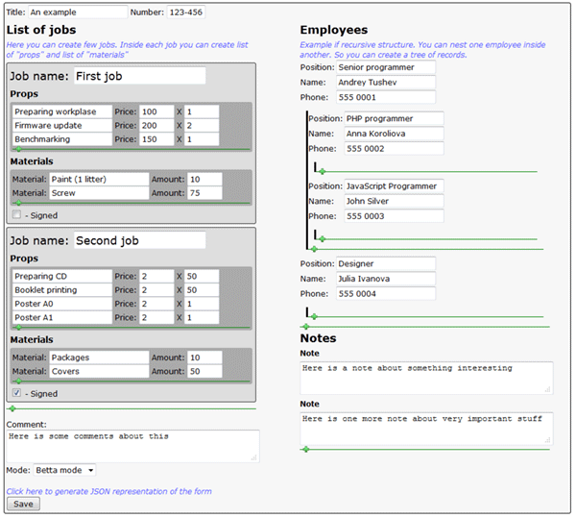This screenshot has width=576, height=518.
Task: Edit the Paint (1 litter) material field
Action: point(99,179)
